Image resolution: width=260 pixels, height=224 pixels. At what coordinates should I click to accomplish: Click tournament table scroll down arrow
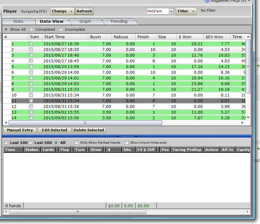click(248, 117)
